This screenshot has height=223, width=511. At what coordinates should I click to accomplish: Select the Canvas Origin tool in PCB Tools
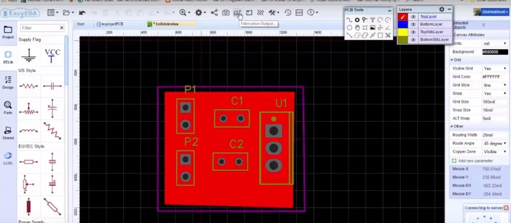point(380,27)
